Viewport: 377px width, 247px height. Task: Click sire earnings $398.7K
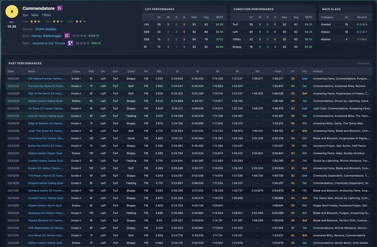pos(94,36)
